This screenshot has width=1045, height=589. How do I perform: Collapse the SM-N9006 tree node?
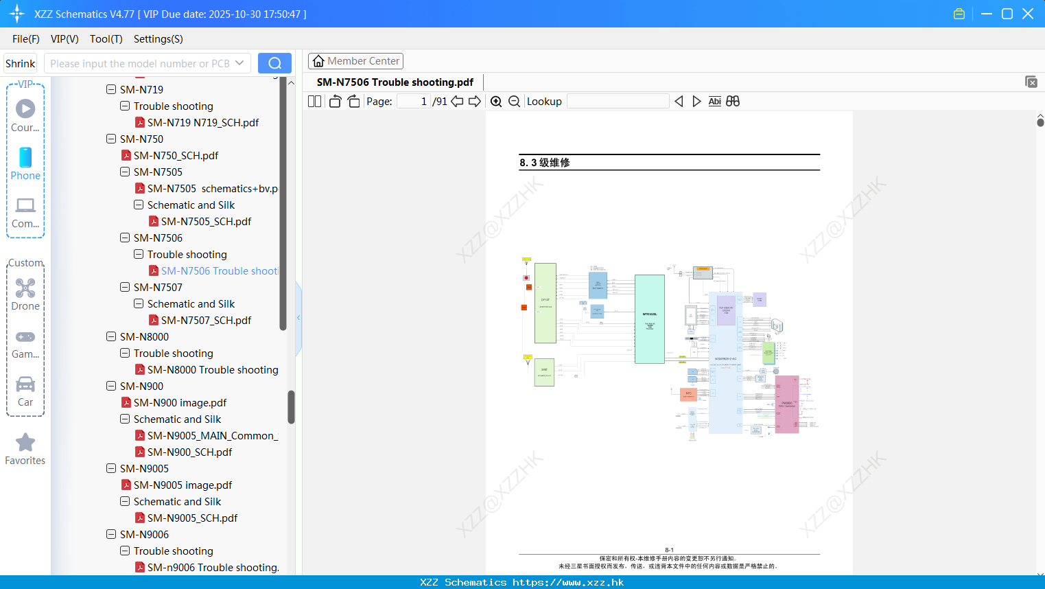pyautogui.click(x=111, y=534)
